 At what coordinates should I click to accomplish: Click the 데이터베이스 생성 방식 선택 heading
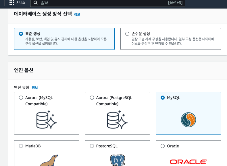click(x=43, y=14)
